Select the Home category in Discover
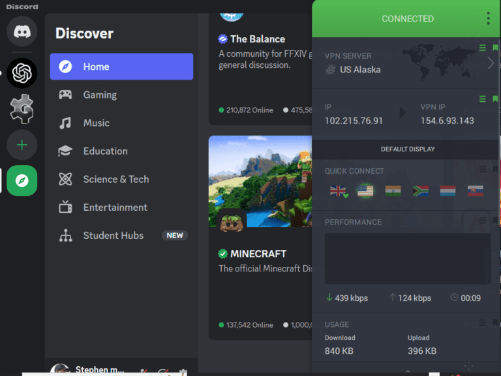501x376 pixels. click(x=122, y=67)
